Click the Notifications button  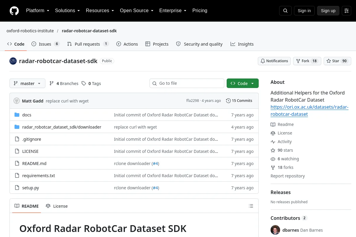point(274,61)
